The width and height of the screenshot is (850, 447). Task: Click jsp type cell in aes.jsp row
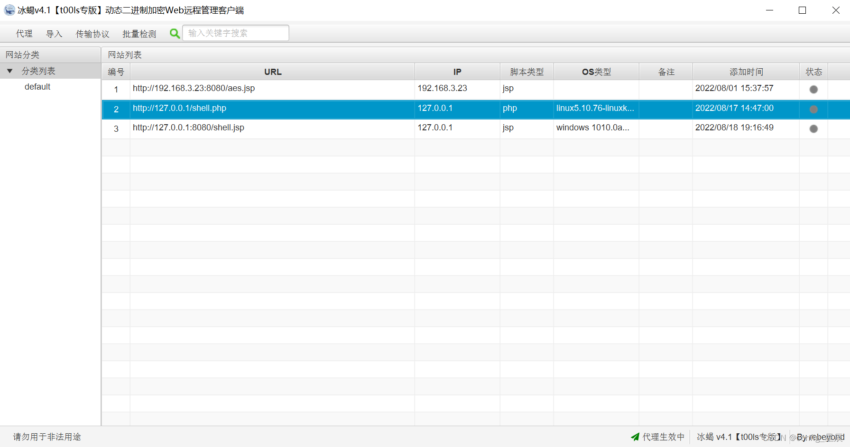527,89
